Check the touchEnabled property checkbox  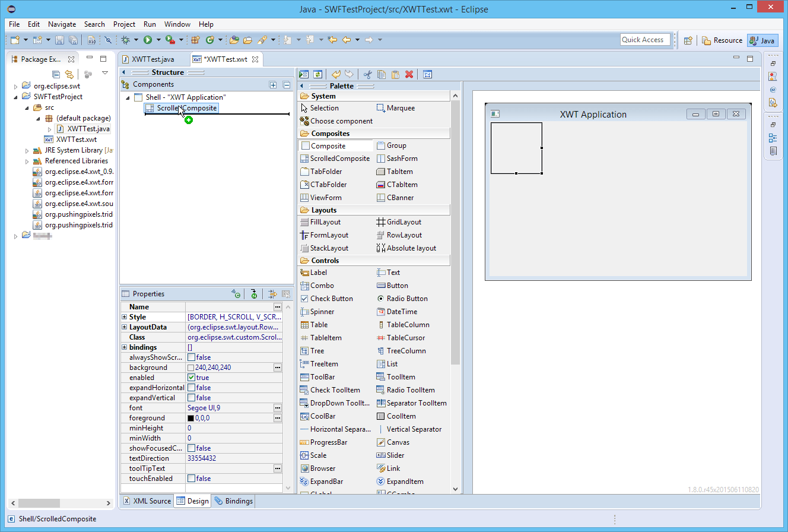(x=192, y=479)
